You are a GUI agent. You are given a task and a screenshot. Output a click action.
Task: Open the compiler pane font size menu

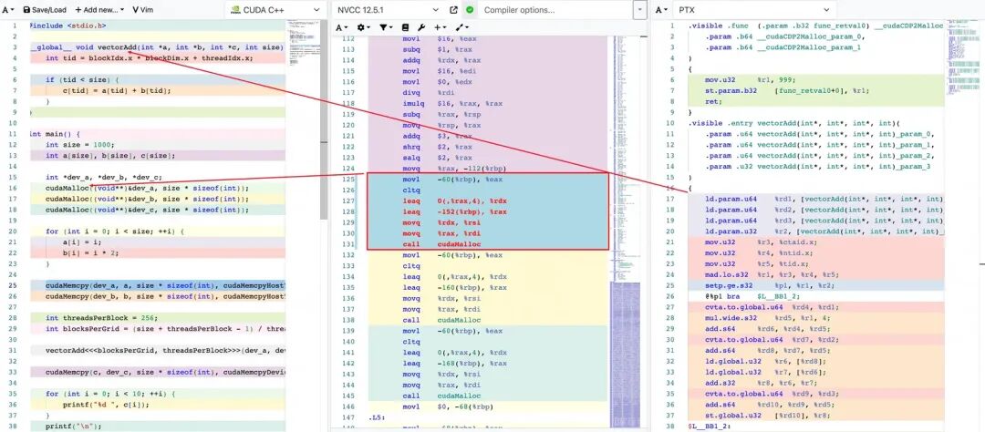[341, 27]
